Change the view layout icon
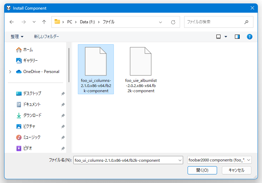 coord(218,37)
